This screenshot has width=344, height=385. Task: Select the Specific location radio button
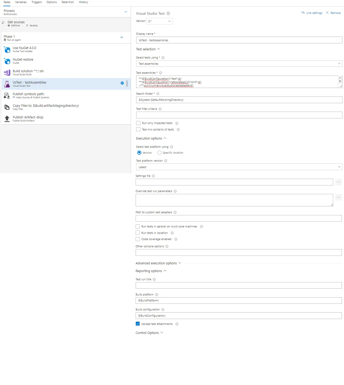coord(159,153)
